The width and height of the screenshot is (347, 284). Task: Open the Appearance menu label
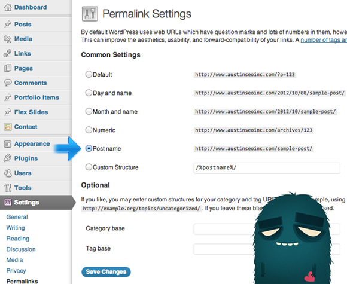32,143
